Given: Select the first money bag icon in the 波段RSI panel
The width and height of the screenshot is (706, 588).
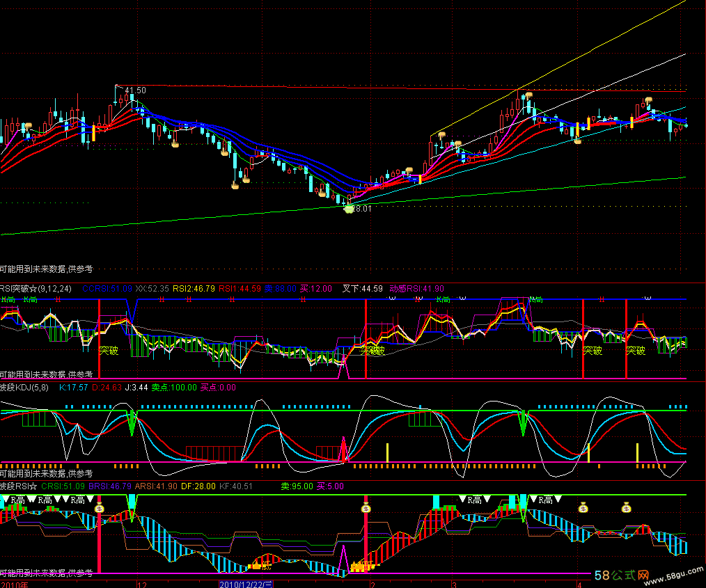Looking at the screenshot, I should 100,509.
